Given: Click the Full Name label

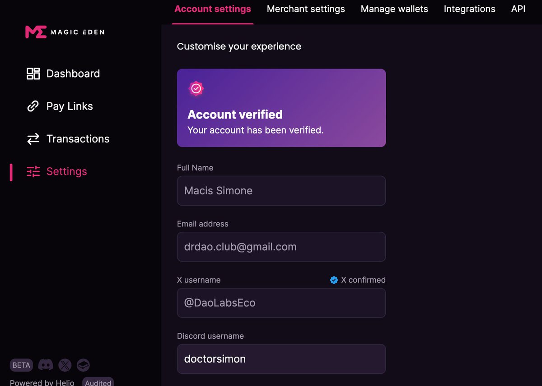Looking at the screenshot, I should click(x=195, y=168).
